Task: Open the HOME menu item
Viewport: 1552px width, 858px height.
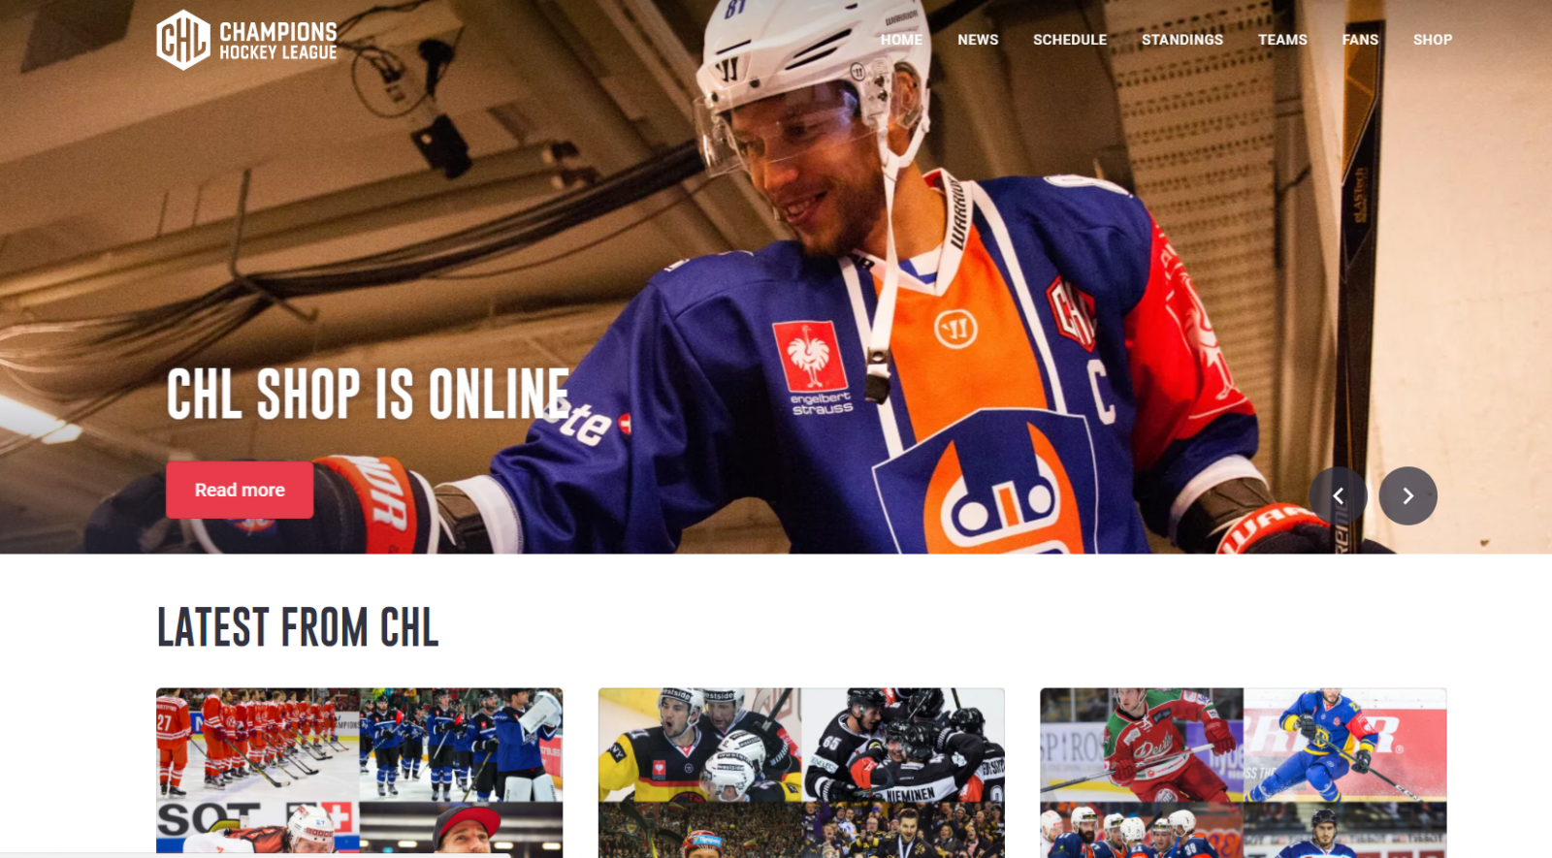Action: [x=901, y=40]
